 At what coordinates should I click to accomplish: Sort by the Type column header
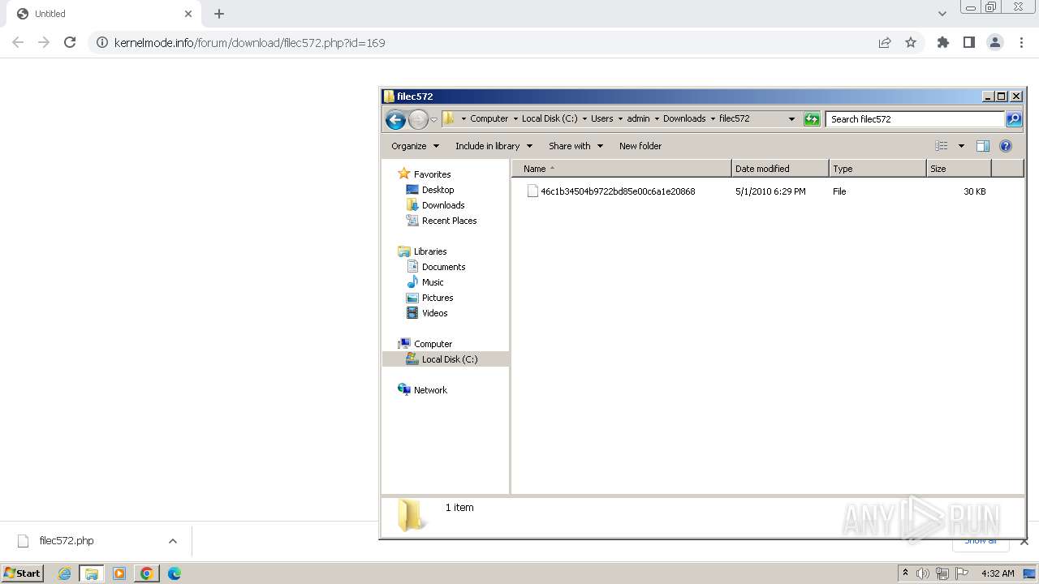[x=877, y=169]
